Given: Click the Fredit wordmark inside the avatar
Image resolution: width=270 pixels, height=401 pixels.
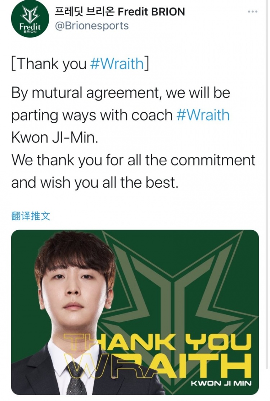Looking at the screenshot, I should (30, 26).
